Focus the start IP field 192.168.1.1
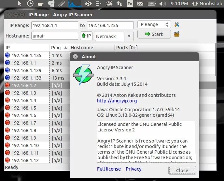Screen dimensions: 224x181 coord(55,25)
